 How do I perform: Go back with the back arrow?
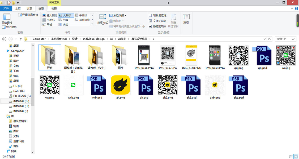4,39
